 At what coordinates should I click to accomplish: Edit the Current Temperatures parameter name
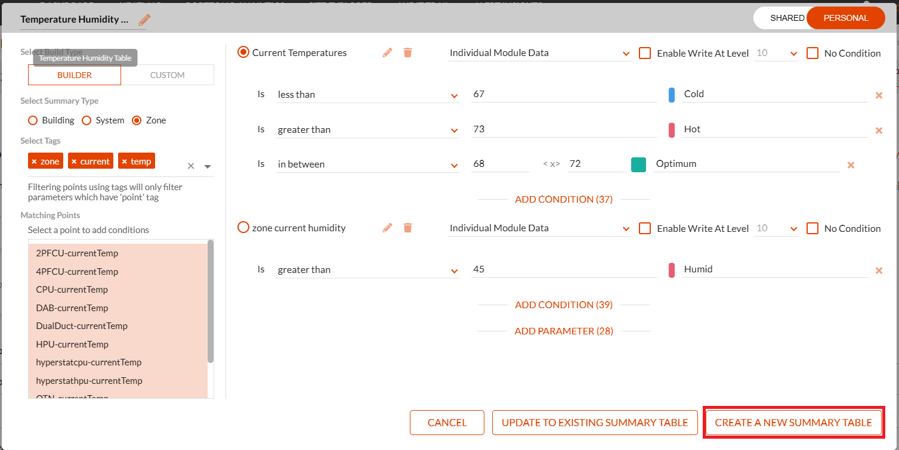[x=388, y=52]
